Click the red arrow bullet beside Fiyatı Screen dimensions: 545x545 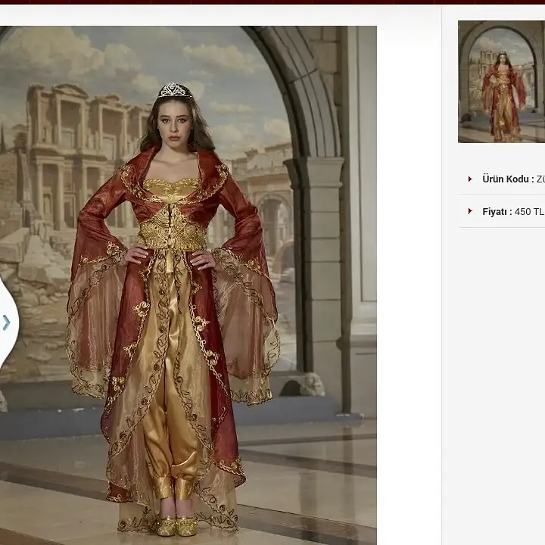(470, 211)
